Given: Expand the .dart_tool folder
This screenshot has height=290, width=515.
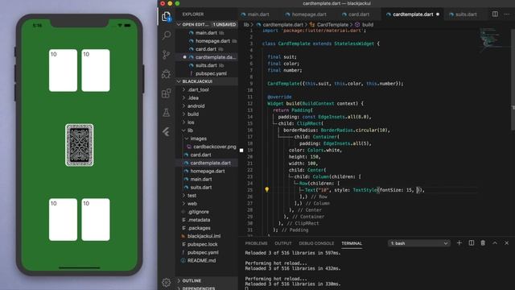Looking at the screenshot, I should click(207, 89).
